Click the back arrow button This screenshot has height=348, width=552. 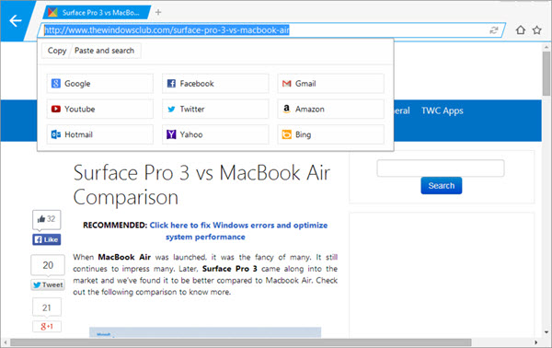coord(16,21)
